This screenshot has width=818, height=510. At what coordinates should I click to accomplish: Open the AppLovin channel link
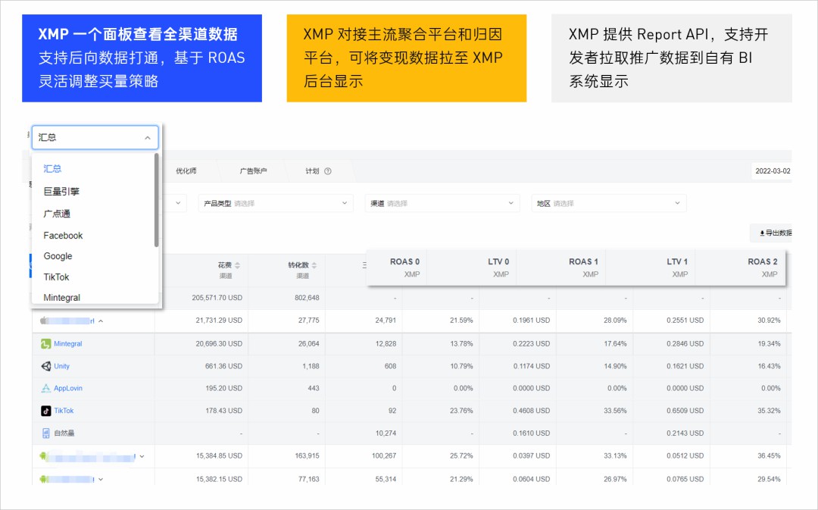pos(68,388)
